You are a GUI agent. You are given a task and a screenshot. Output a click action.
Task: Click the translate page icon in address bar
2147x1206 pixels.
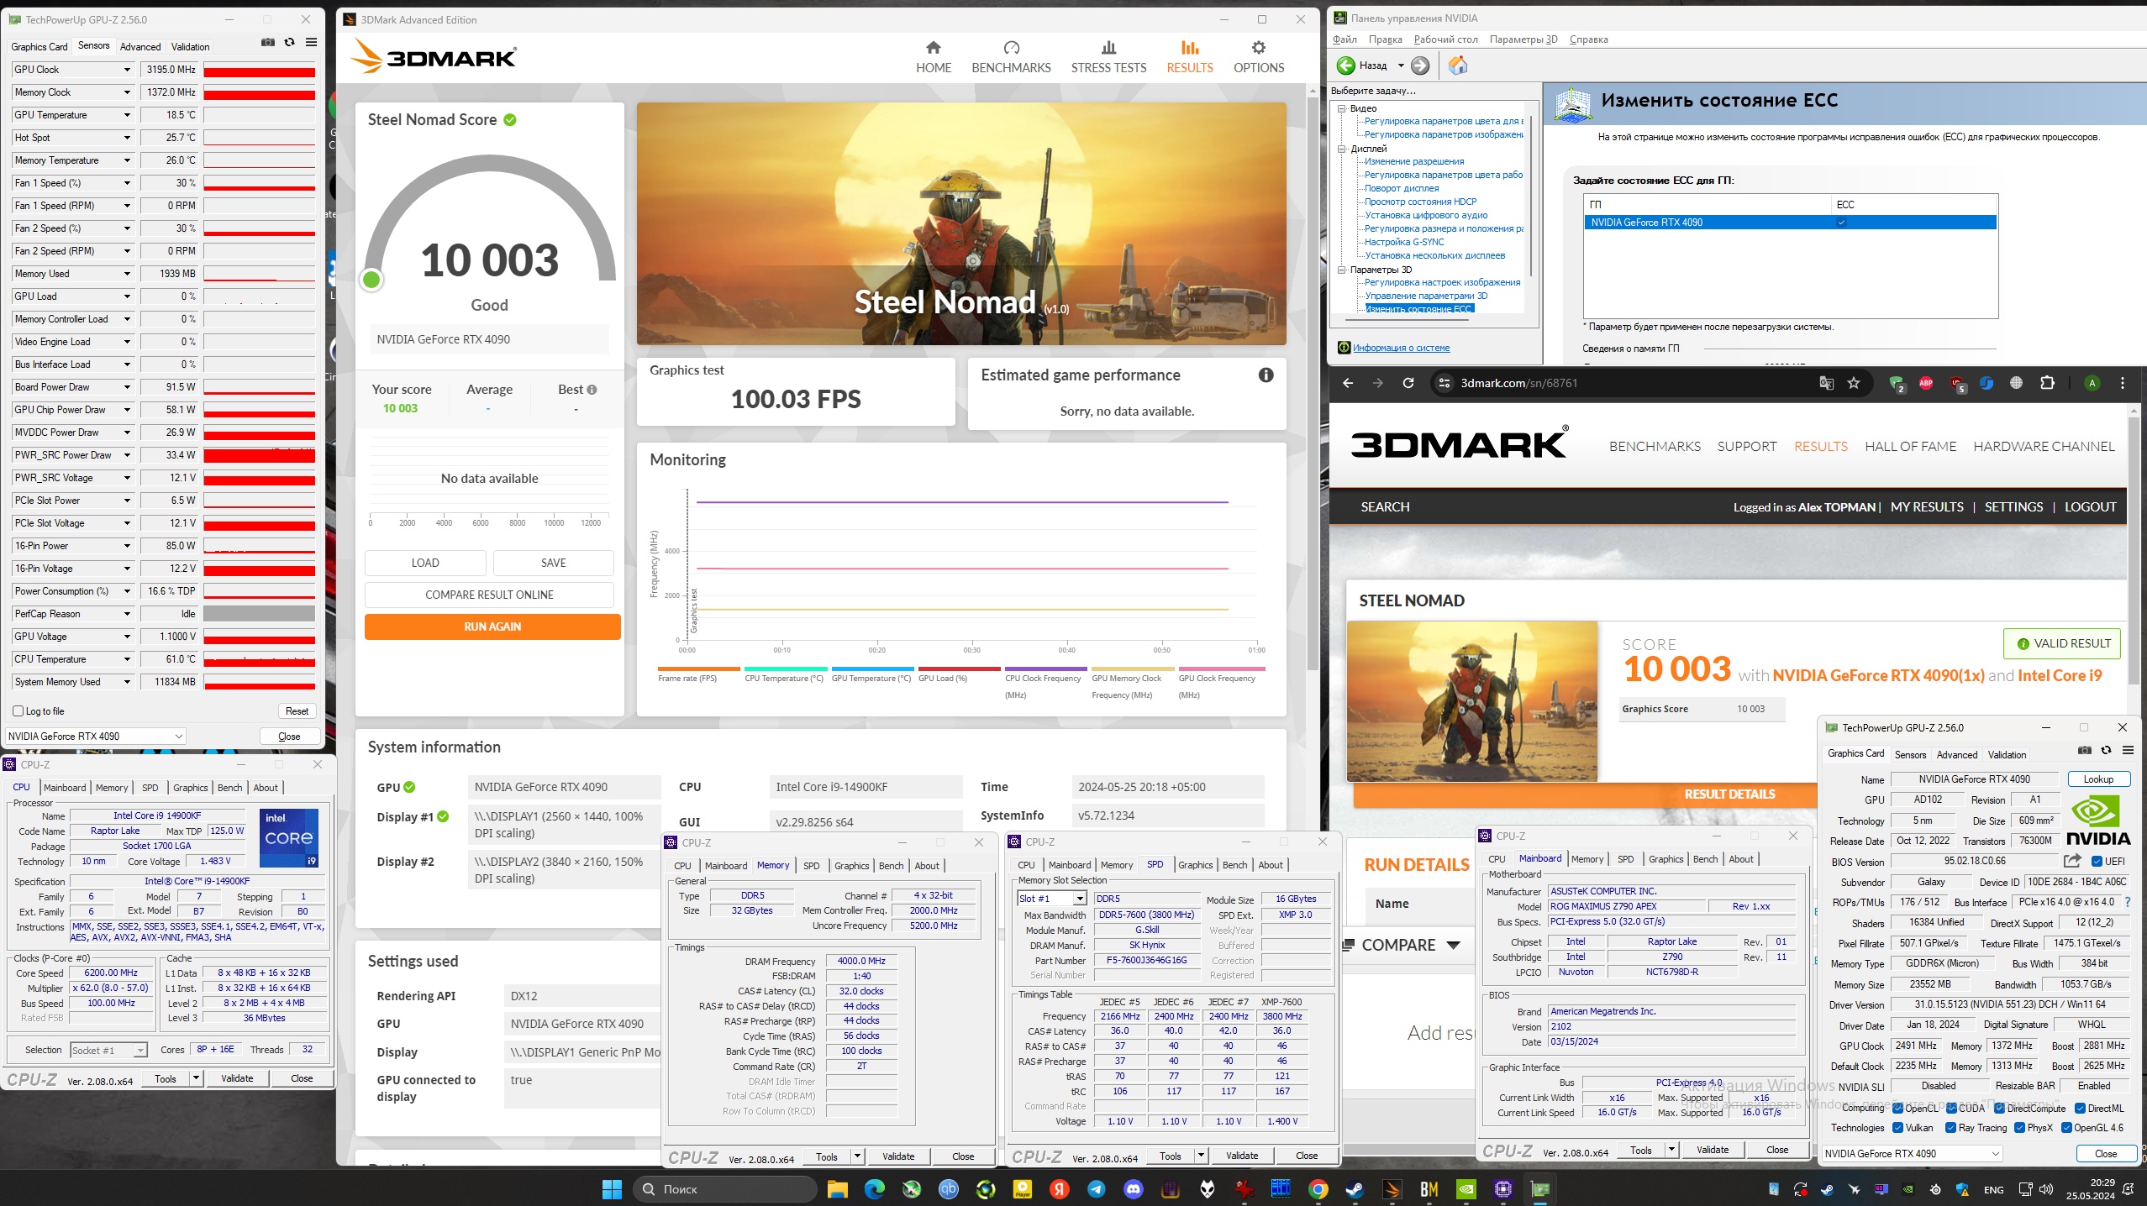[1826, 383]
